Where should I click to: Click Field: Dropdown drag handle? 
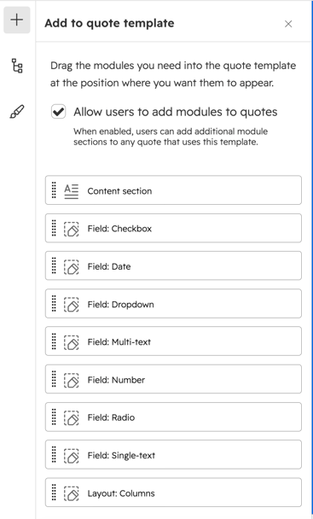point(54,304)
